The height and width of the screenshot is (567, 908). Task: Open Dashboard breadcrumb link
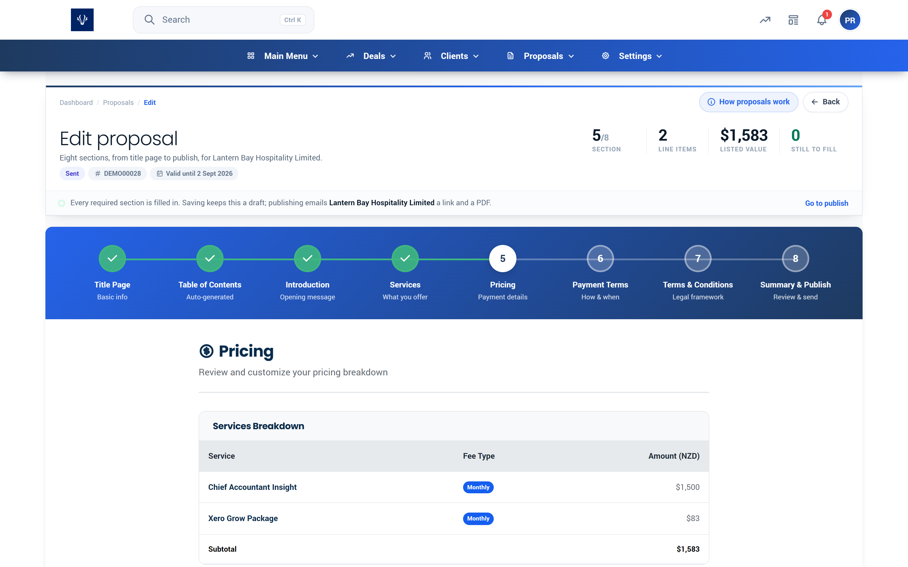tap(76, 103)
